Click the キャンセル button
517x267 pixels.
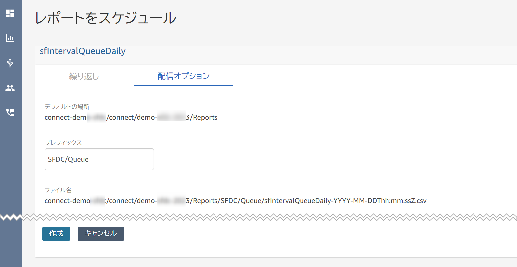pos(101,234)
